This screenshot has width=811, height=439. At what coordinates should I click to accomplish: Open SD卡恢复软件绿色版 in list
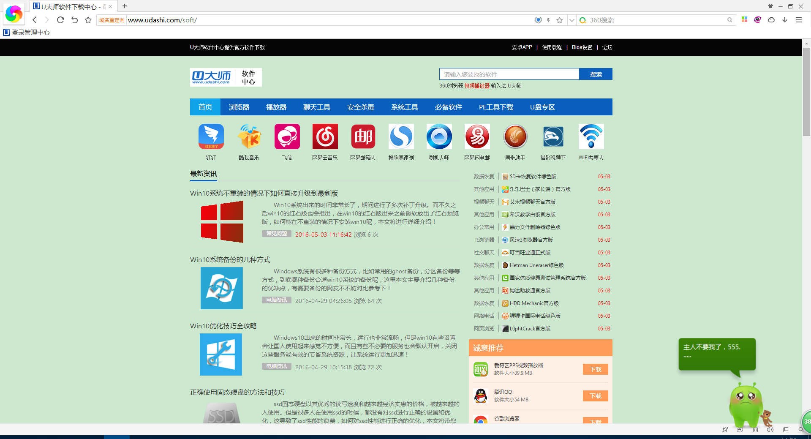tap(533, 176)
